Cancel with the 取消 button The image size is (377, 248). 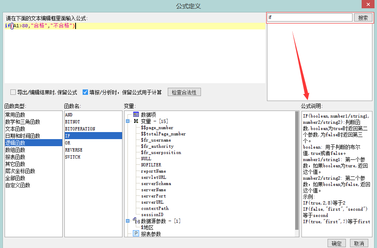(x=359, y=243)
